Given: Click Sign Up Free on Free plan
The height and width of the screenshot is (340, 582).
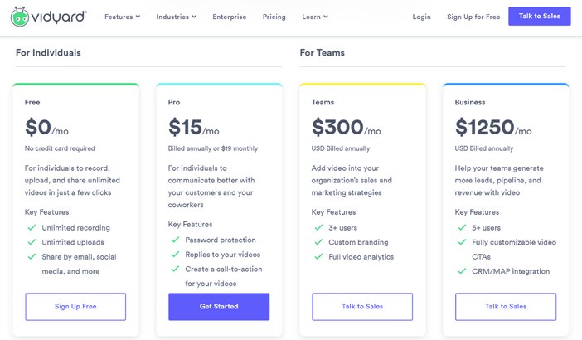Looking at the screenshot, I should tap(75, 307).
